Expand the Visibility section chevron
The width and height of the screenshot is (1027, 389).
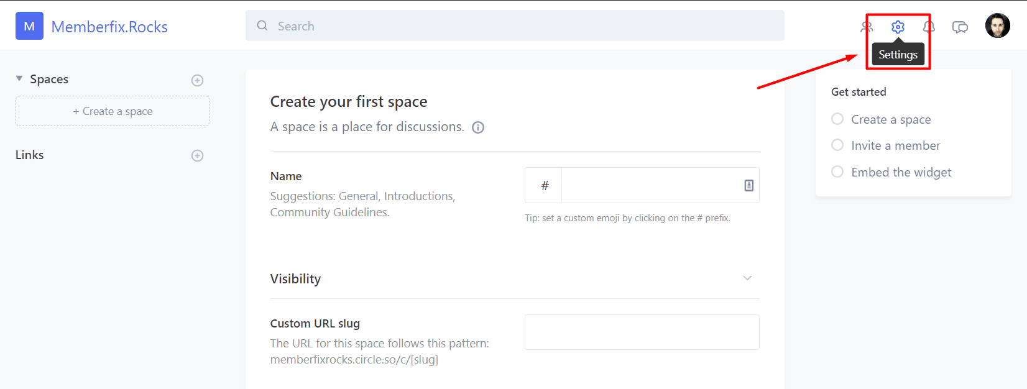[x=747, y=278]
